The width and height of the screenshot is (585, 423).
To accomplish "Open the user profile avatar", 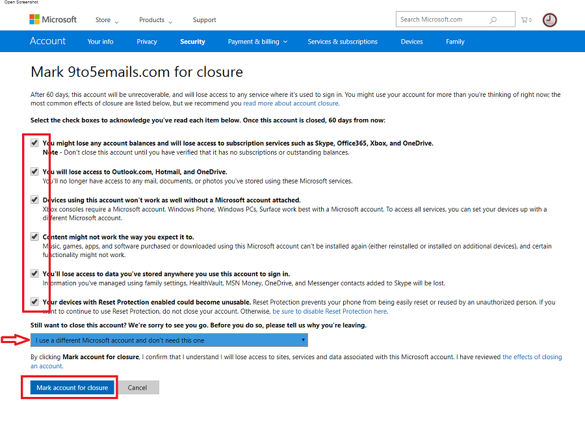I will coord(549,20).
